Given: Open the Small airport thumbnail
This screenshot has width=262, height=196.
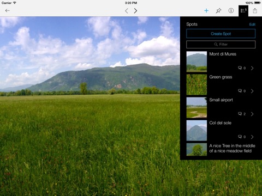Looking at the screenshot, I should click(x=196, y=107).
